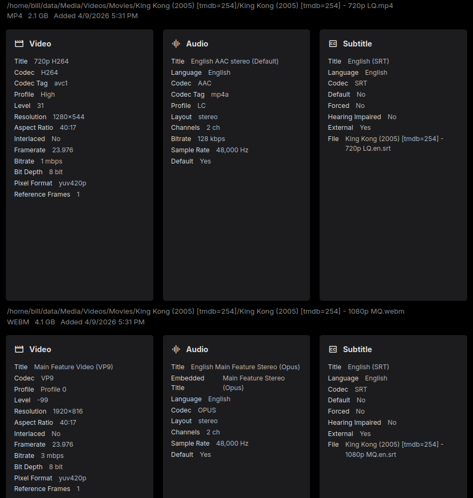Viewport: 473px width, 498px height.
Task: Click the Profile 0 value in the VP9 Video card
Action: [53, 390]
